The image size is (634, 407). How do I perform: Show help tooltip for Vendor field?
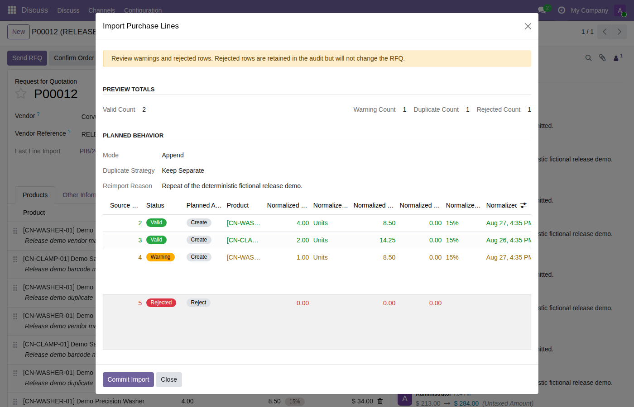pos(38,114)
